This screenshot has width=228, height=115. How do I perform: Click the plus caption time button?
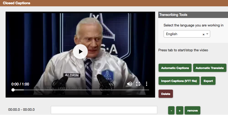pyautogui.click(x=180, y=111)
